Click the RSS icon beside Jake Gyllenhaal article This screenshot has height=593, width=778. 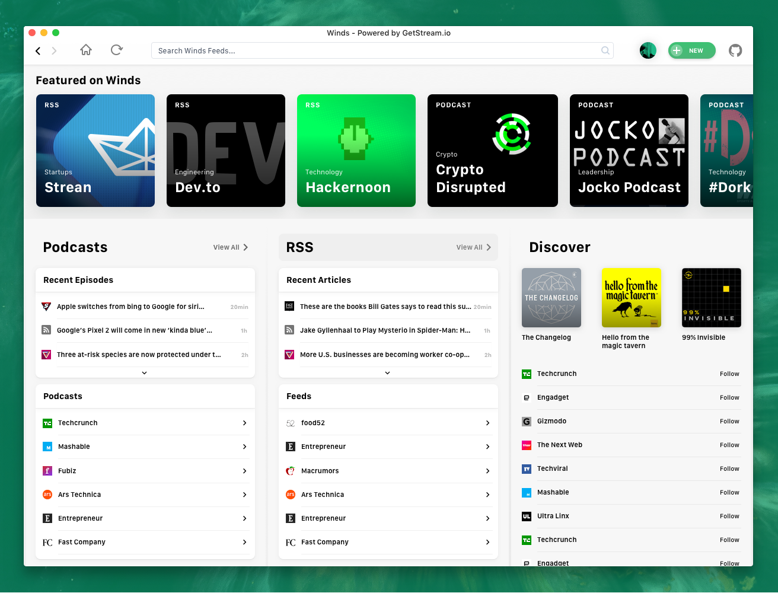(x=289, y=330)
